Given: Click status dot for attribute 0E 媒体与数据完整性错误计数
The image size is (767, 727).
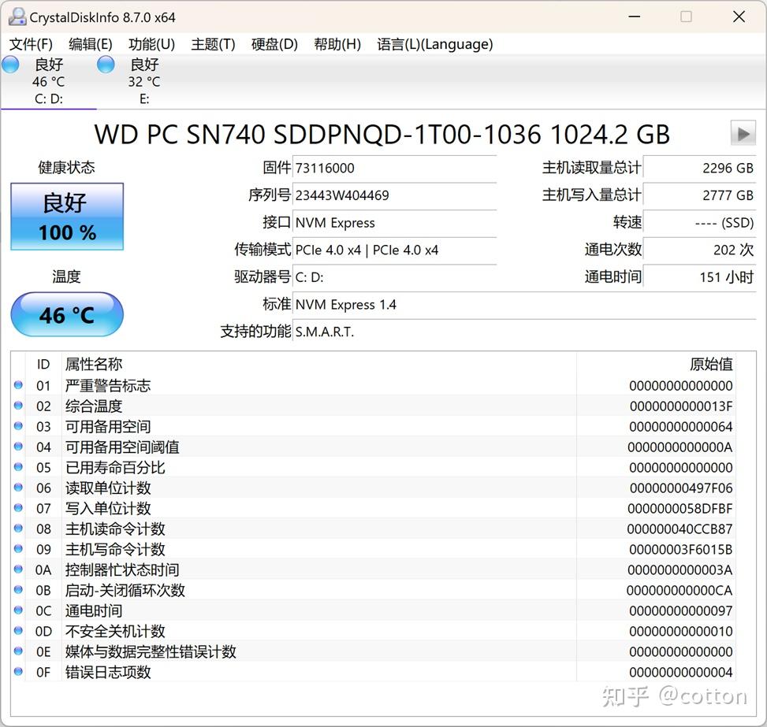Looking at the screenshot, I should click(19, 651).
